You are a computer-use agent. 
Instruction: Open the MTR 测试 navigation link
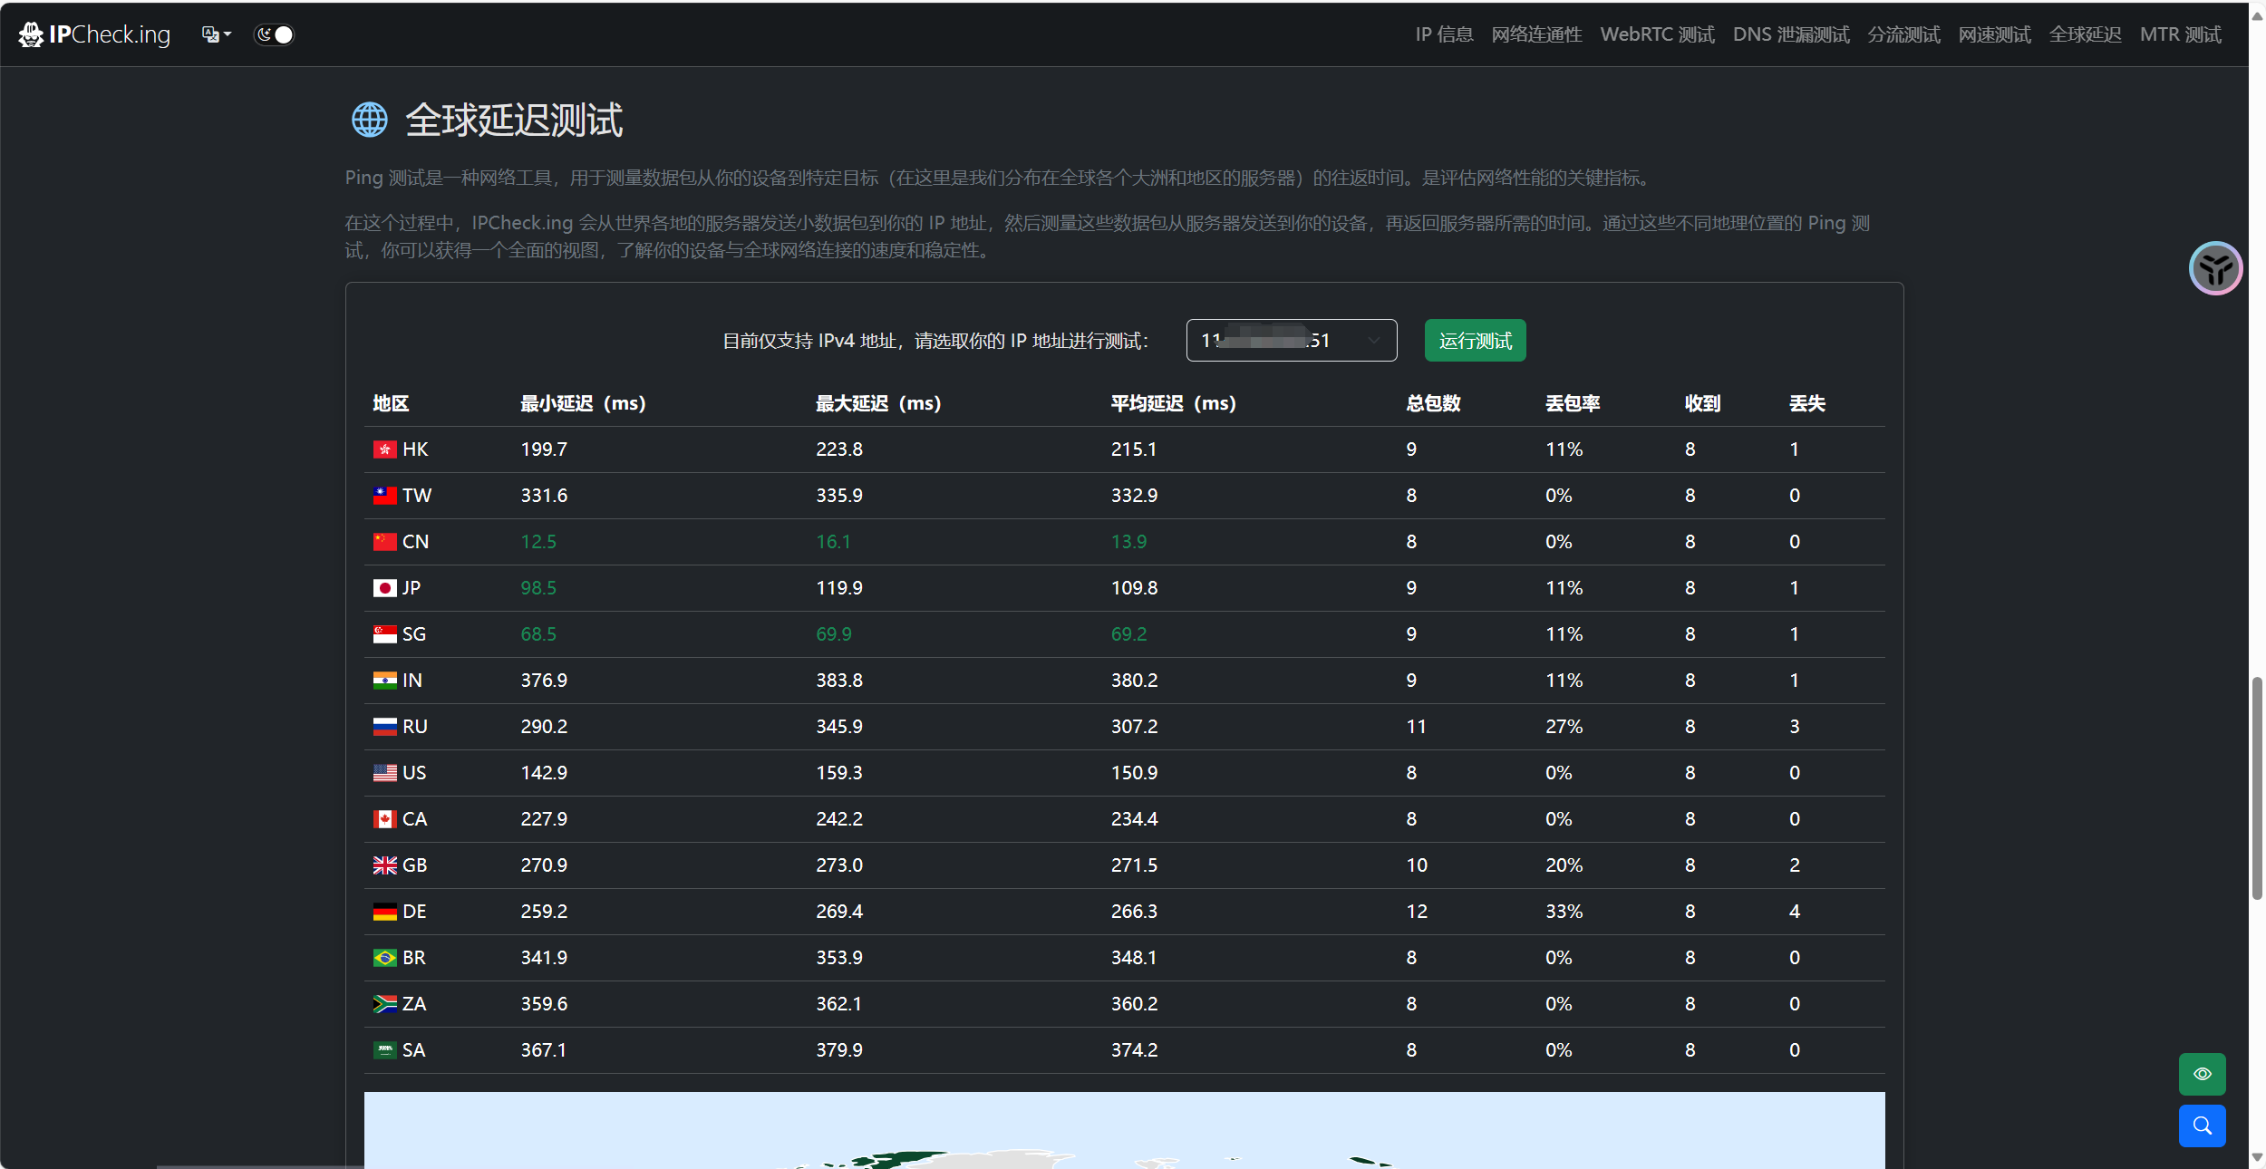tap(2180, 34)
